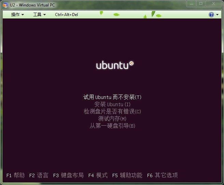The image size is (224, 185).
Task: Click F1 帮助 at the bottom
Action: 16,175
